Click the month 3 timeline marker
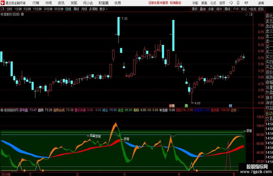This screenshot has height=176, width=273. 125,174
